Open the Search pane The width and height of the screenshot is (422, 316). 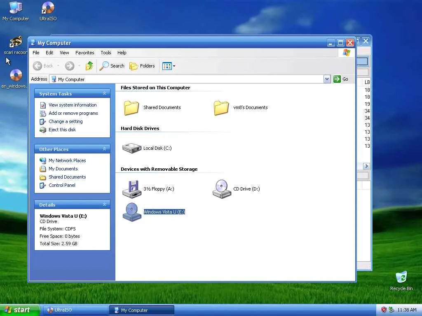pos(112,66)
